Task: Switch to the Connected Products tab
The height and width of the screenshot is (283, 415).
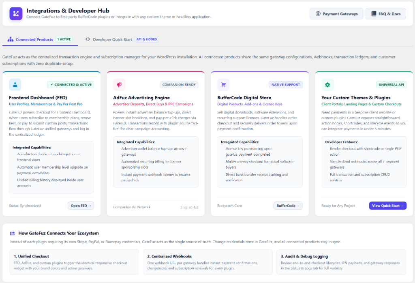Action: (40, 39)
